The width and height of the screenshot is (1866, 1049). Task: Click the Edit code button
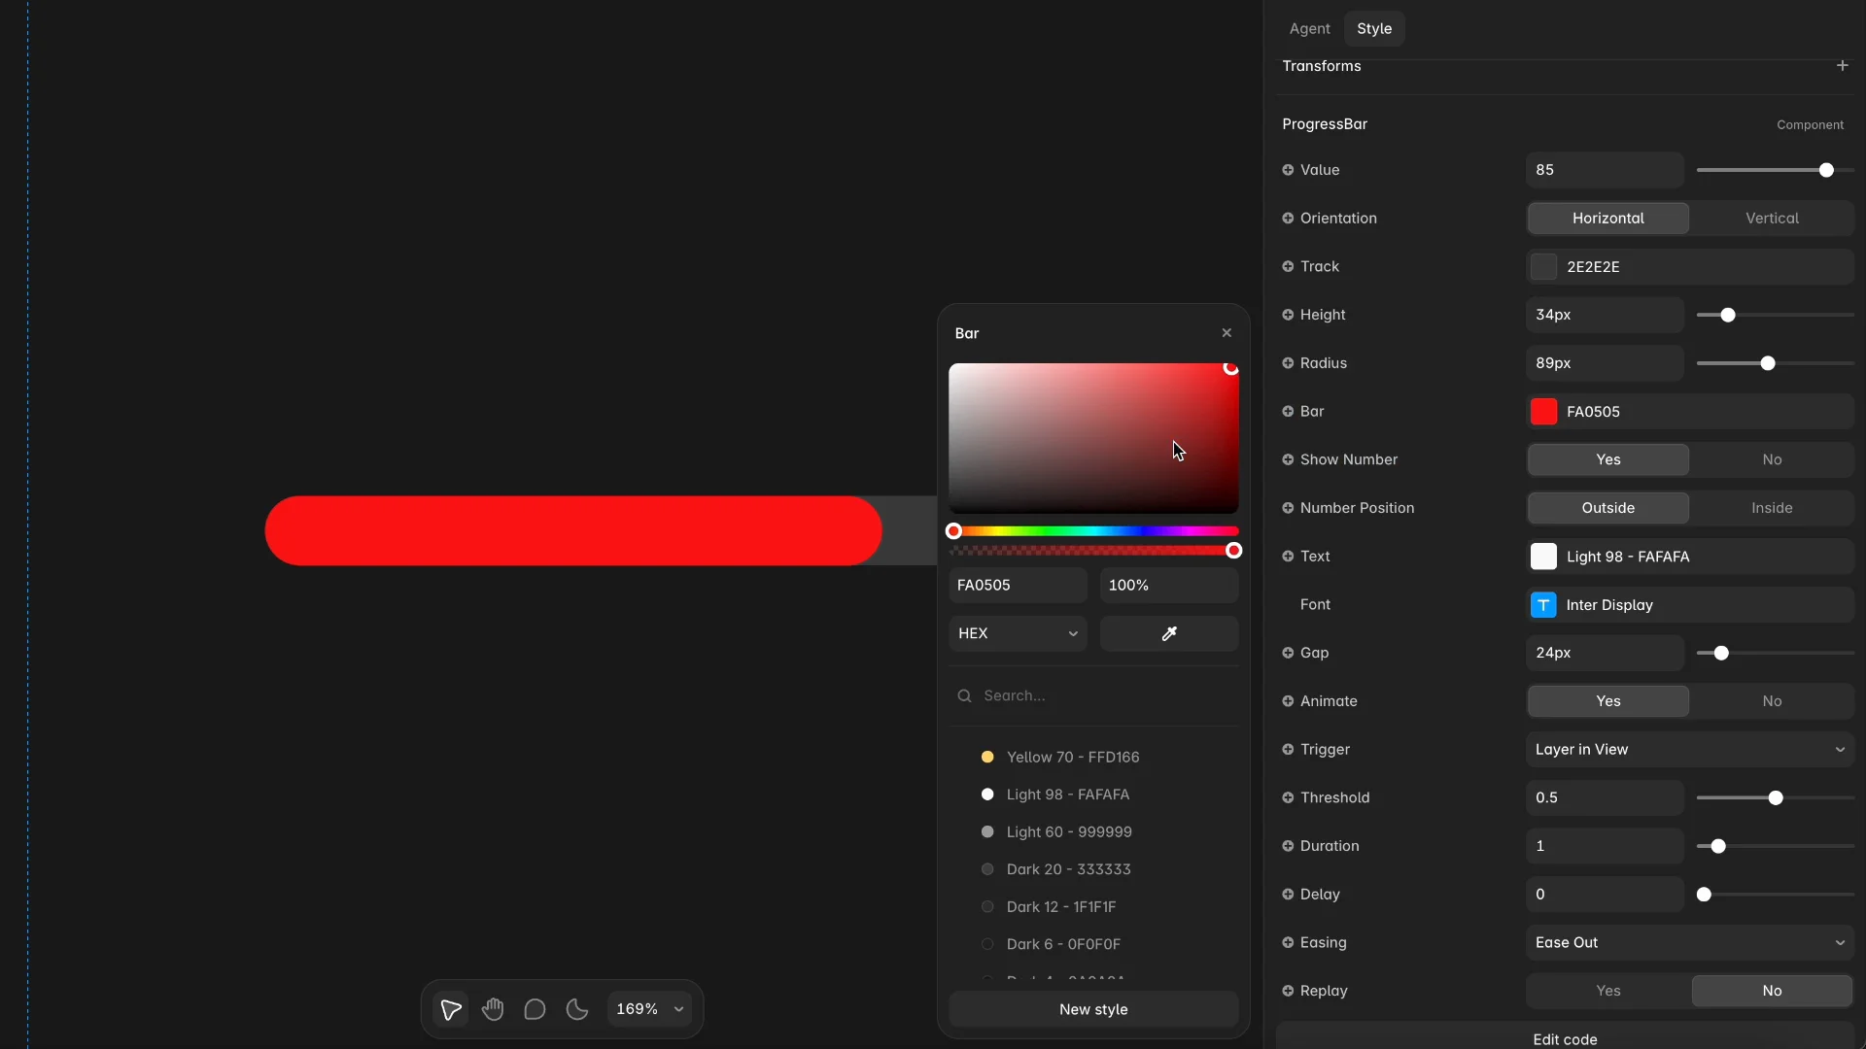[x=1565, y=1038]
